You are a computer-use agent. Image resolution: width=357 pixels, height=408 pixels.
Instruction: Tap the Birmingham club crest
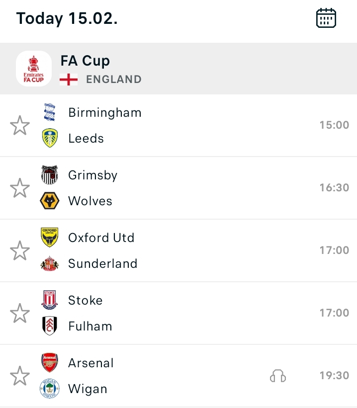coord(50,113)
